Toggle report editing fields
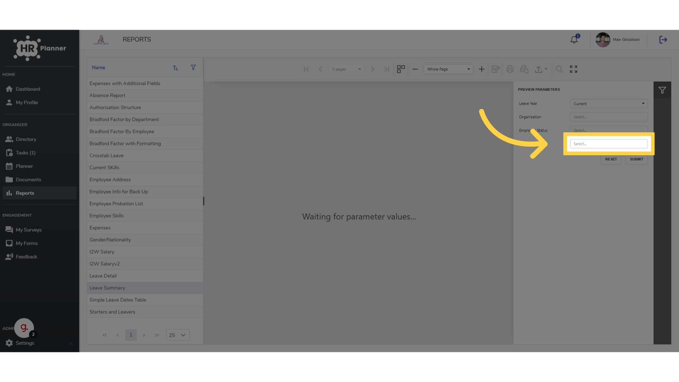This screenshot has width=679, height=382. point(495,69)
